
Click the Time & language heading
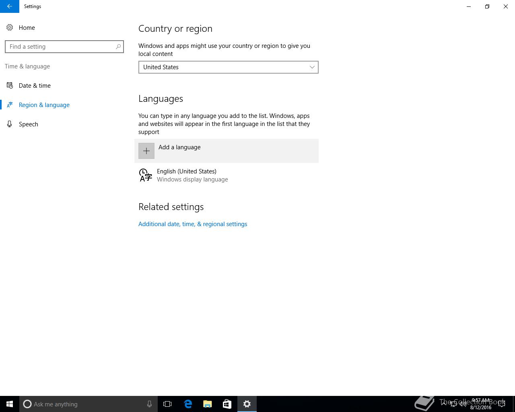[27, 66]
